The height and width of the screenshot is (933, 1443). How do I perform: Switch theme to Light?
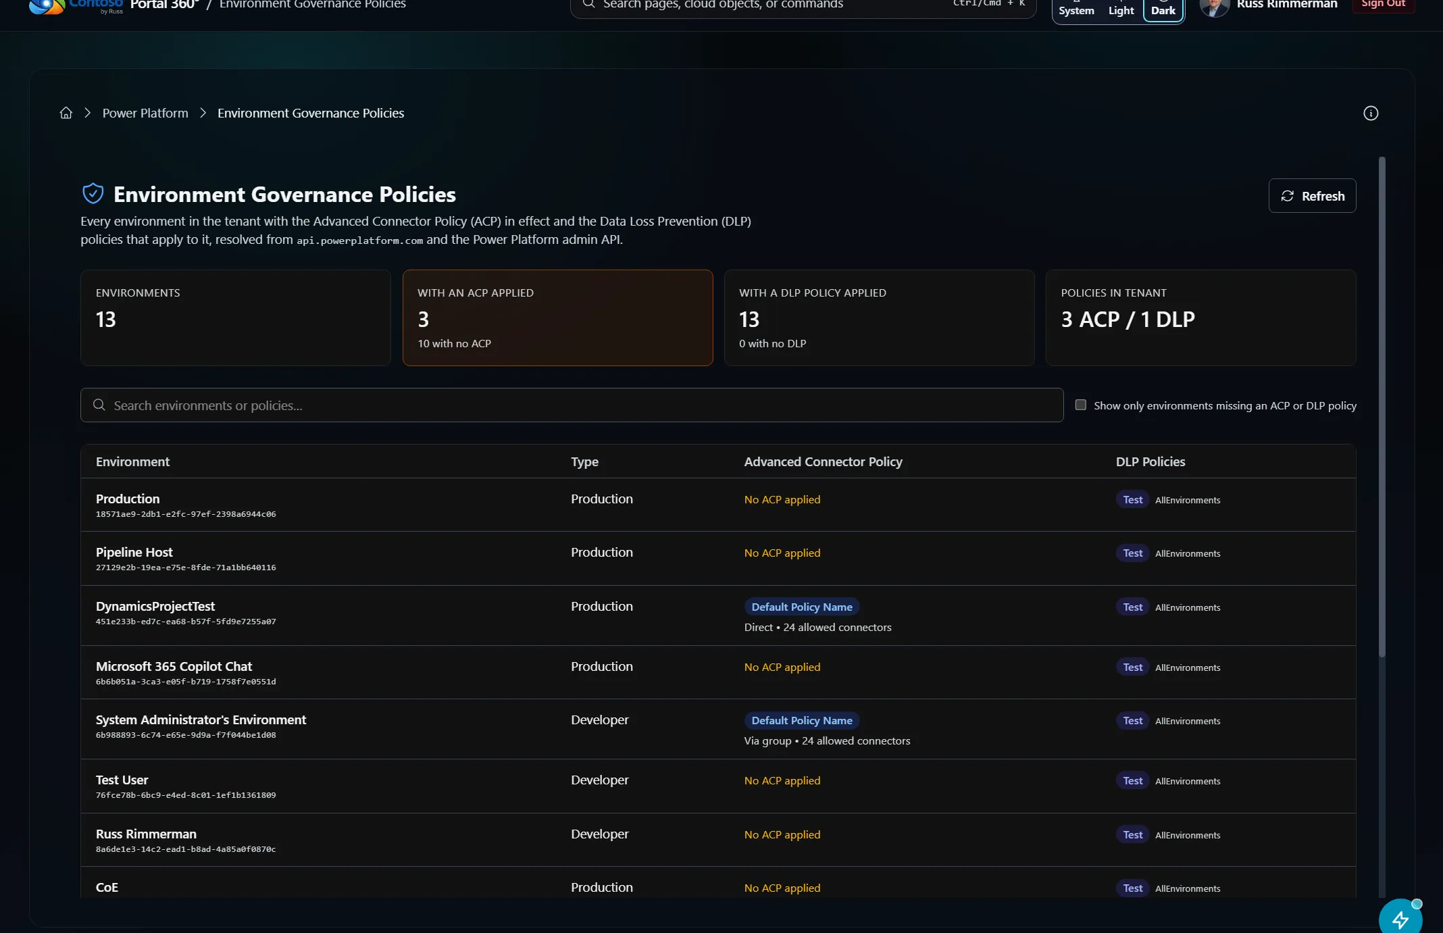(x=1121, y=10)
